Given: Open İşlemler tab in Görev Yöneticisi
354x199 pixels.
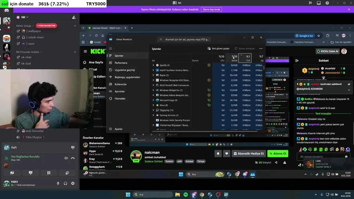Looking at the screenshot, I should (128, 56).
